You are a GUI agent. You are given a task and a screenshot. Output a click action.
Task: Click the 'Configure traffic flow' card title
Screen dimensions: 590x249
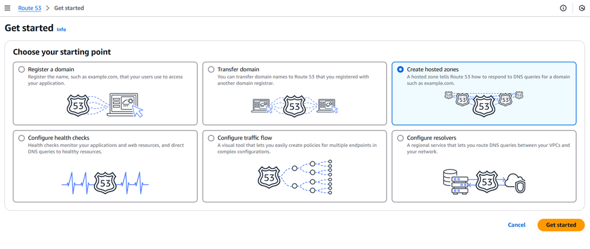244,138
